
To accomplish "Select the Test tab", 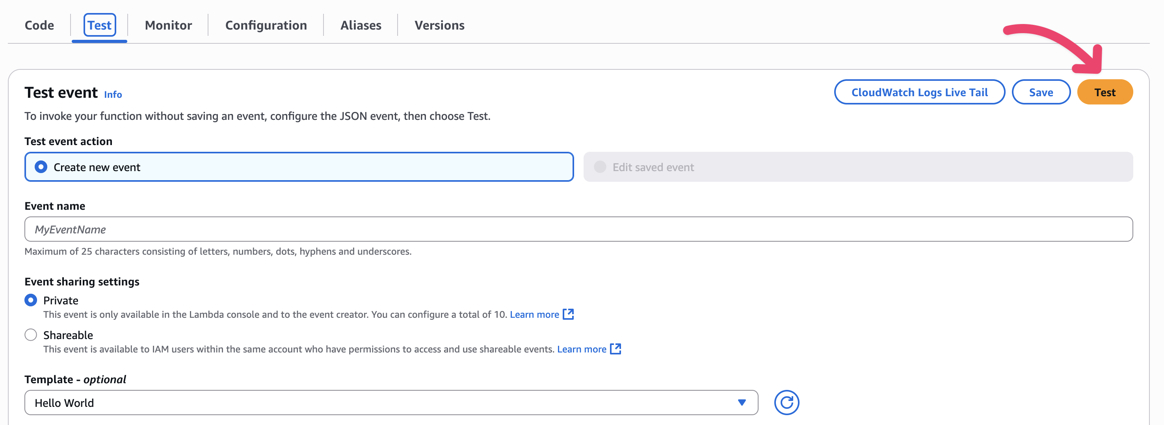I will (99, 25).
